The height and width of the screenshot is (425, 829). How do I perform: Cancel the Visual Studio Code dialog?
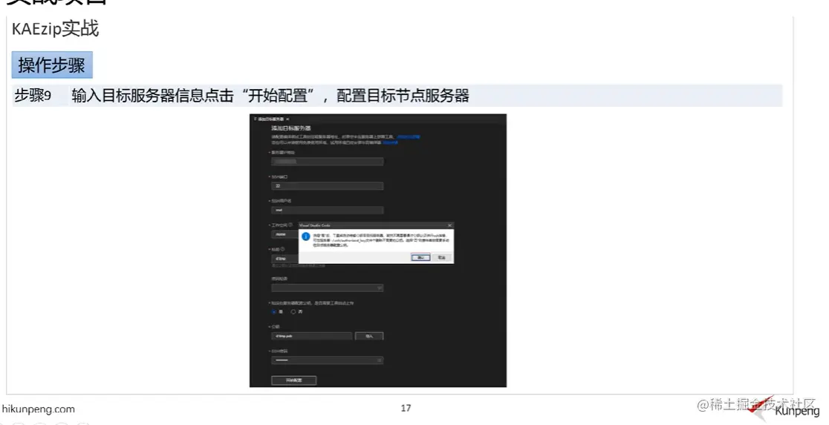pyautogui.click(x=441, y=257)
